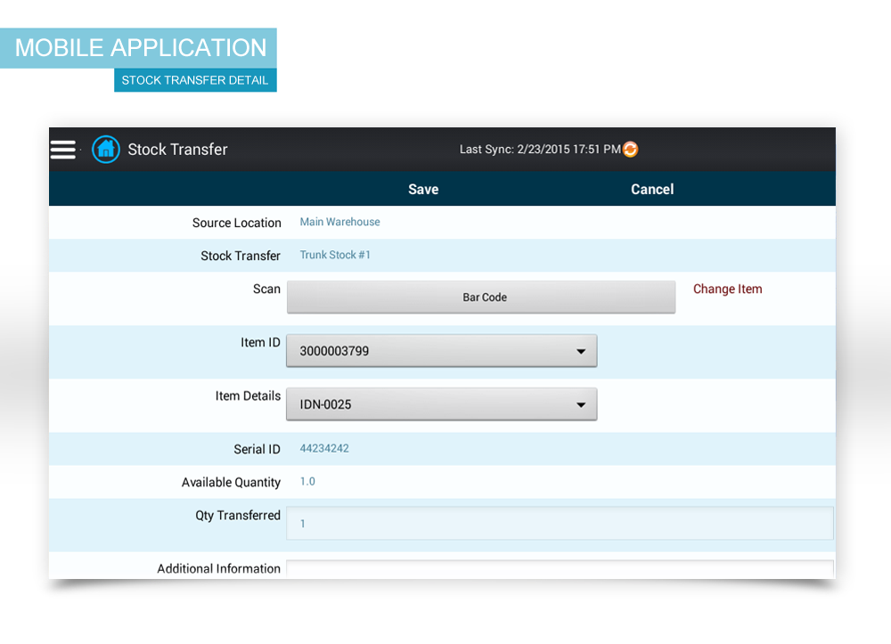Cancel the stock transfer

point(652,189)
